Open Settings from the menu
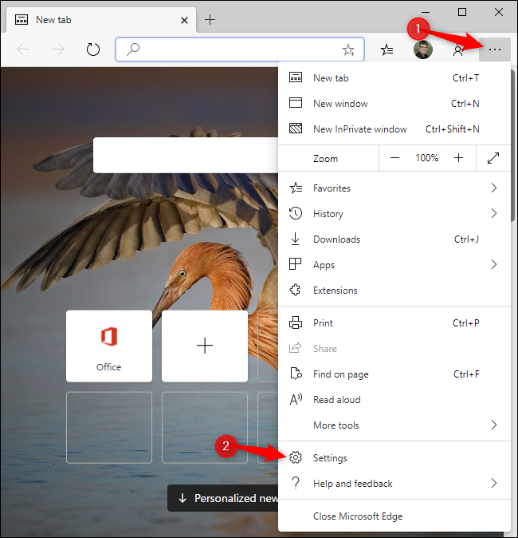 coord(394,457)
